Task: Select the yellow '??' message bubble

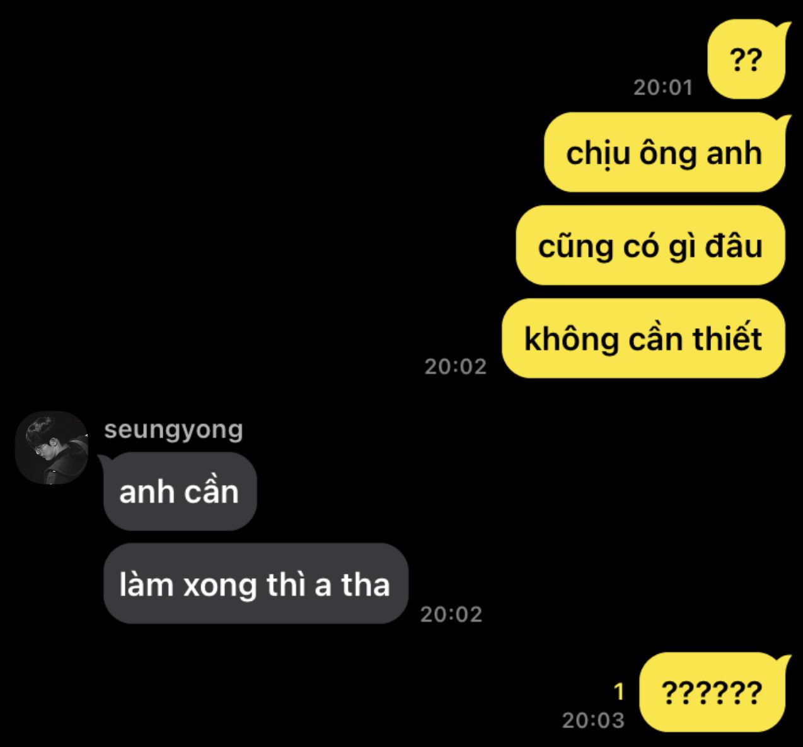Action: pos(748,60)
